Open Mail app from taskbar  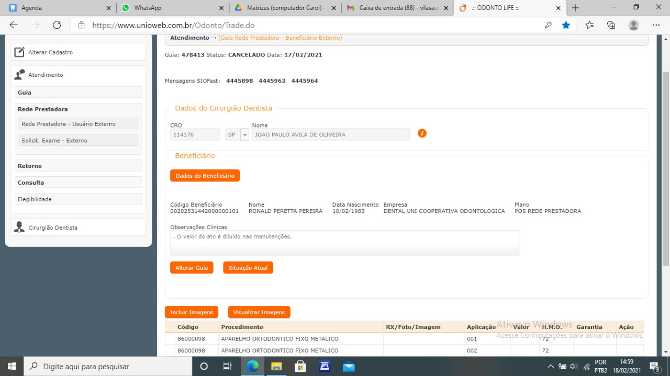349,366
